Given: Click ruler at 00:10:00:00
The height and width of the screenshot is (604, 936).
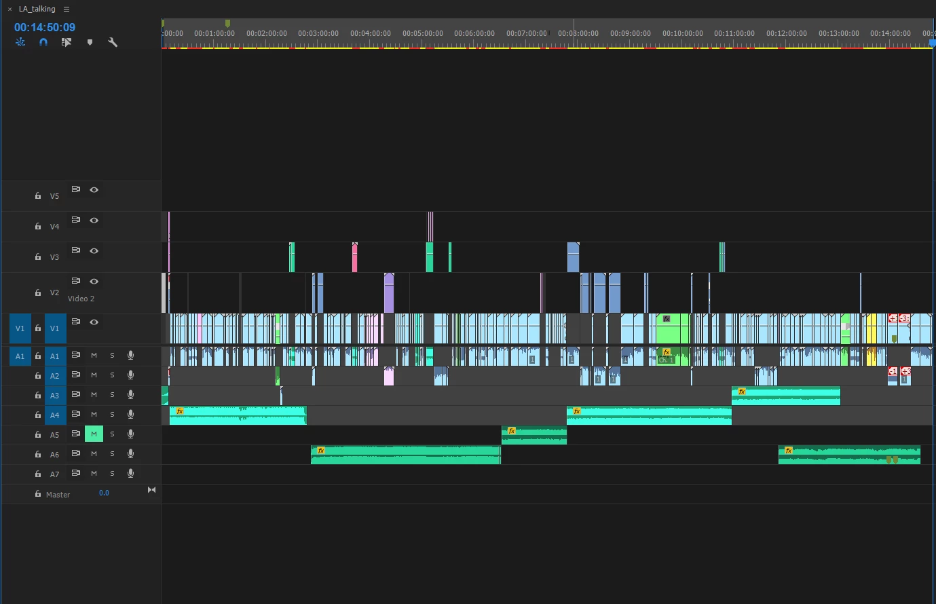Looking at the screenshot, I should (x=682, y=33).
